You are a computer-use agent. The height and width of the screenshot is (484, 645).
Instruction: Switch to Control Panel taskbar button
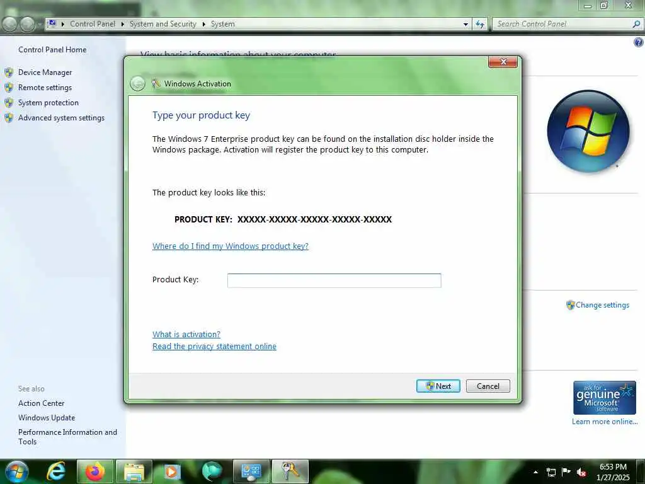coord(251,471)
